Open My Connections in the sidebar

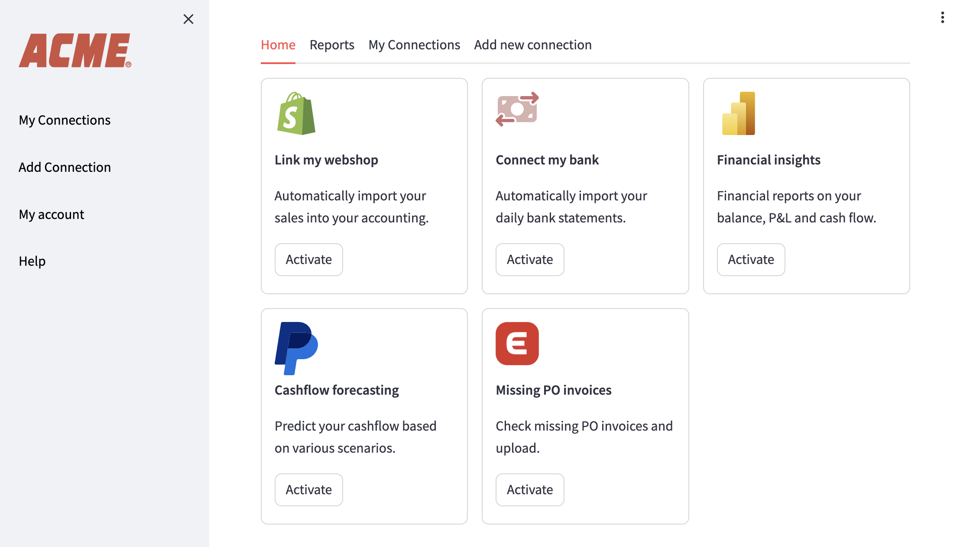coord(65,120)
